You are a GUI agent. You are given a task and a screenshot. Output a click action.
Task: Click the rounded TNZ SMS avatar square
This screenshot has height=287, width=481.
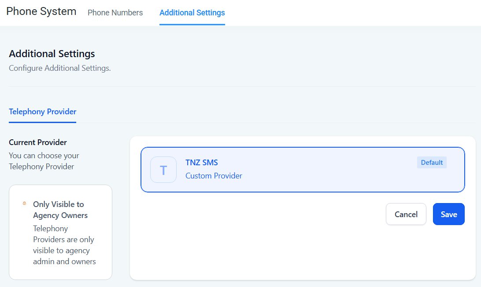(163, 170)
